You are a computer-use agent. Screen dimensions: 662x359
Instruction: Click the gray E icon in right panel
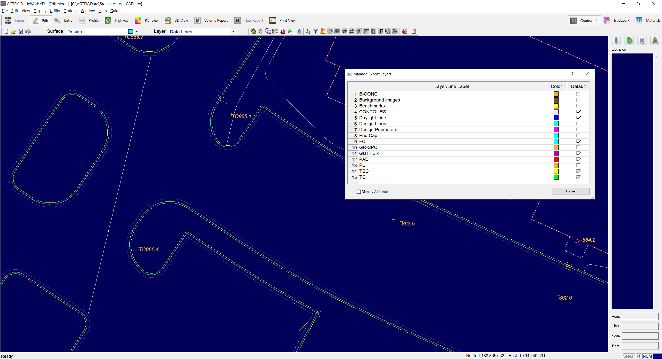[642, 41]
